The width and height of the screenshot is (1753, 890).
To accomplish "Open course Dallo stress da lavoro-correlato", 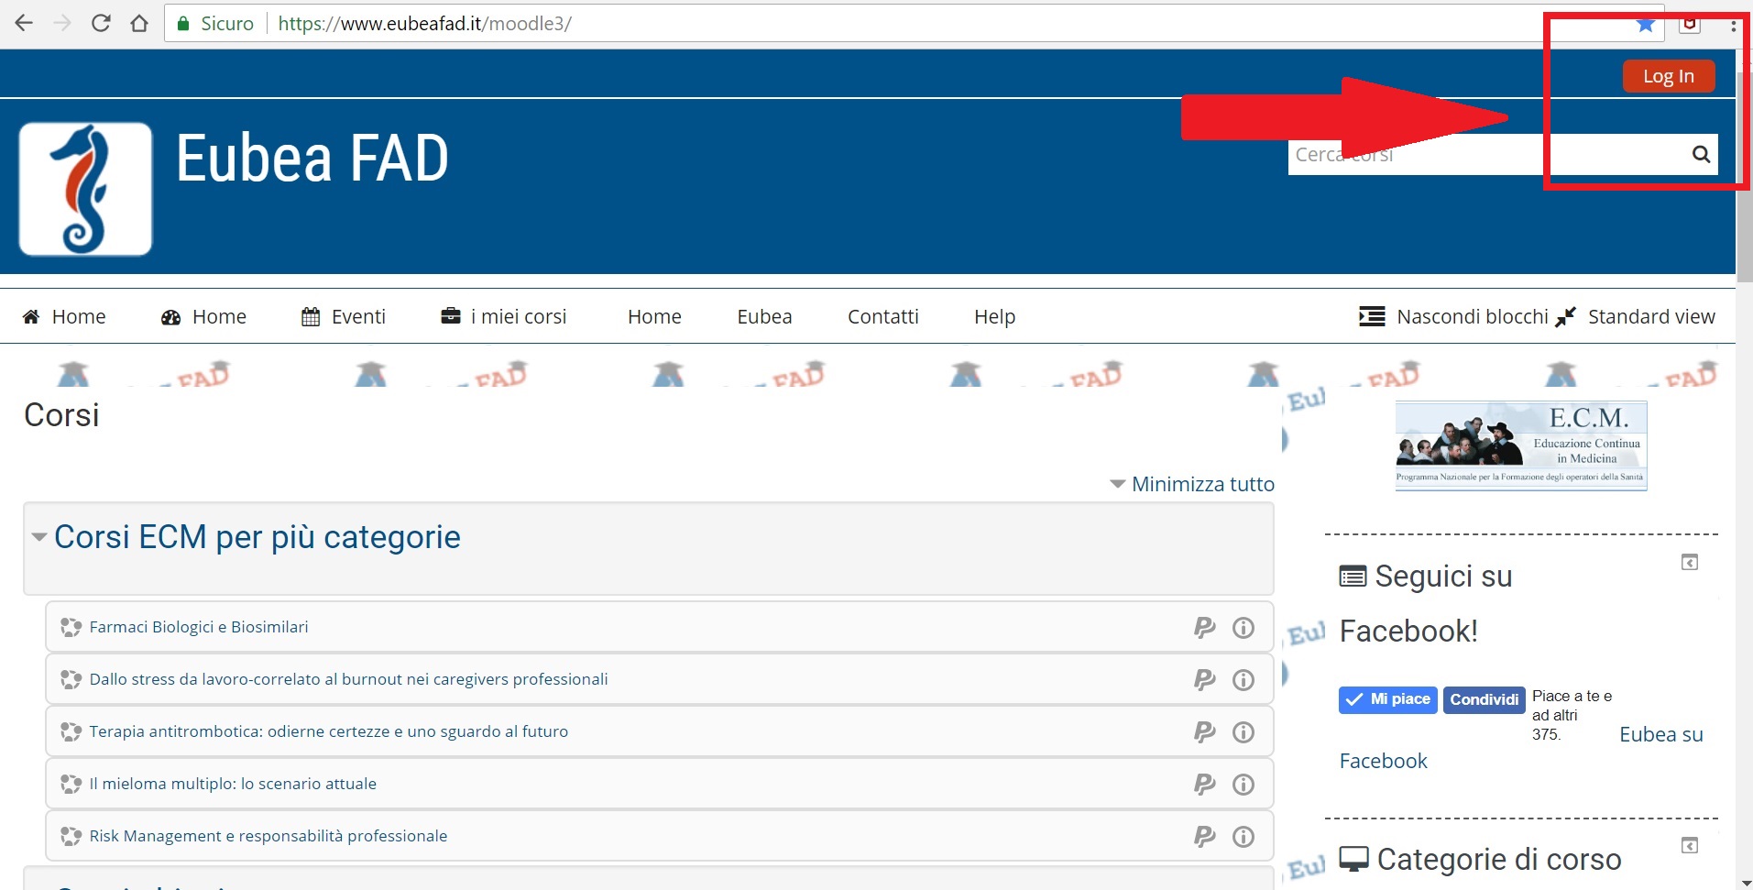I will 348,679.
